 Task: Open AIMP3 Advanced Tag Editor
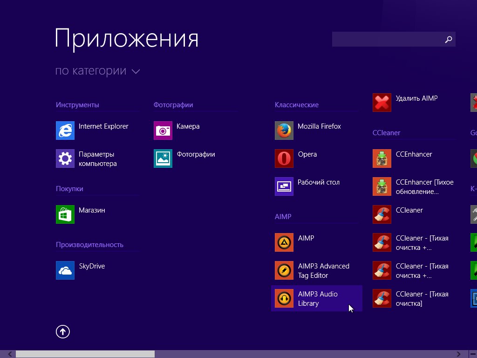(x=284, y=270)
